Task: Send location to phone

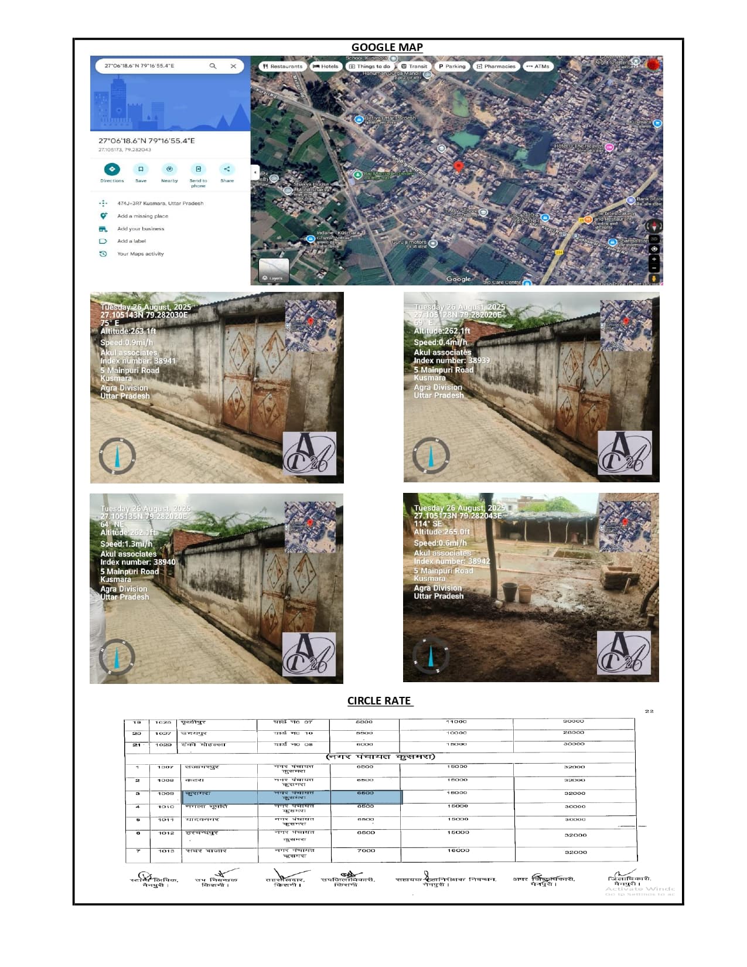Action: 198,175
